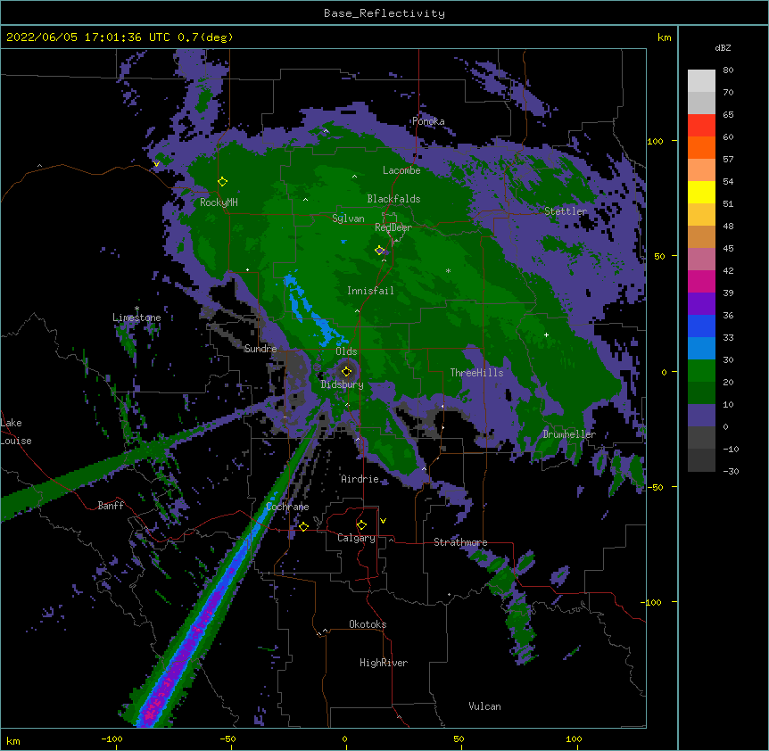769x751 pixels.
Task: Click the Sylvan town label
Action: coord(348,219)
